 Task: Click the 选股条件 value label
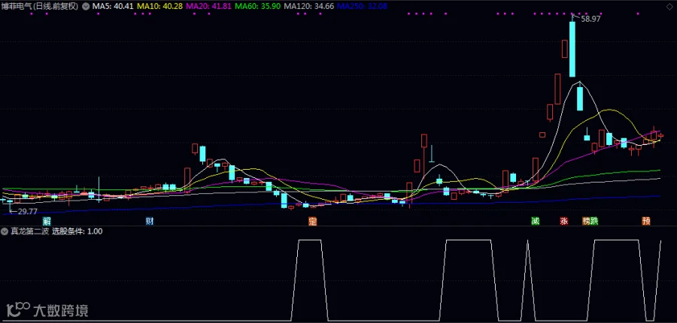coord(77,231)
